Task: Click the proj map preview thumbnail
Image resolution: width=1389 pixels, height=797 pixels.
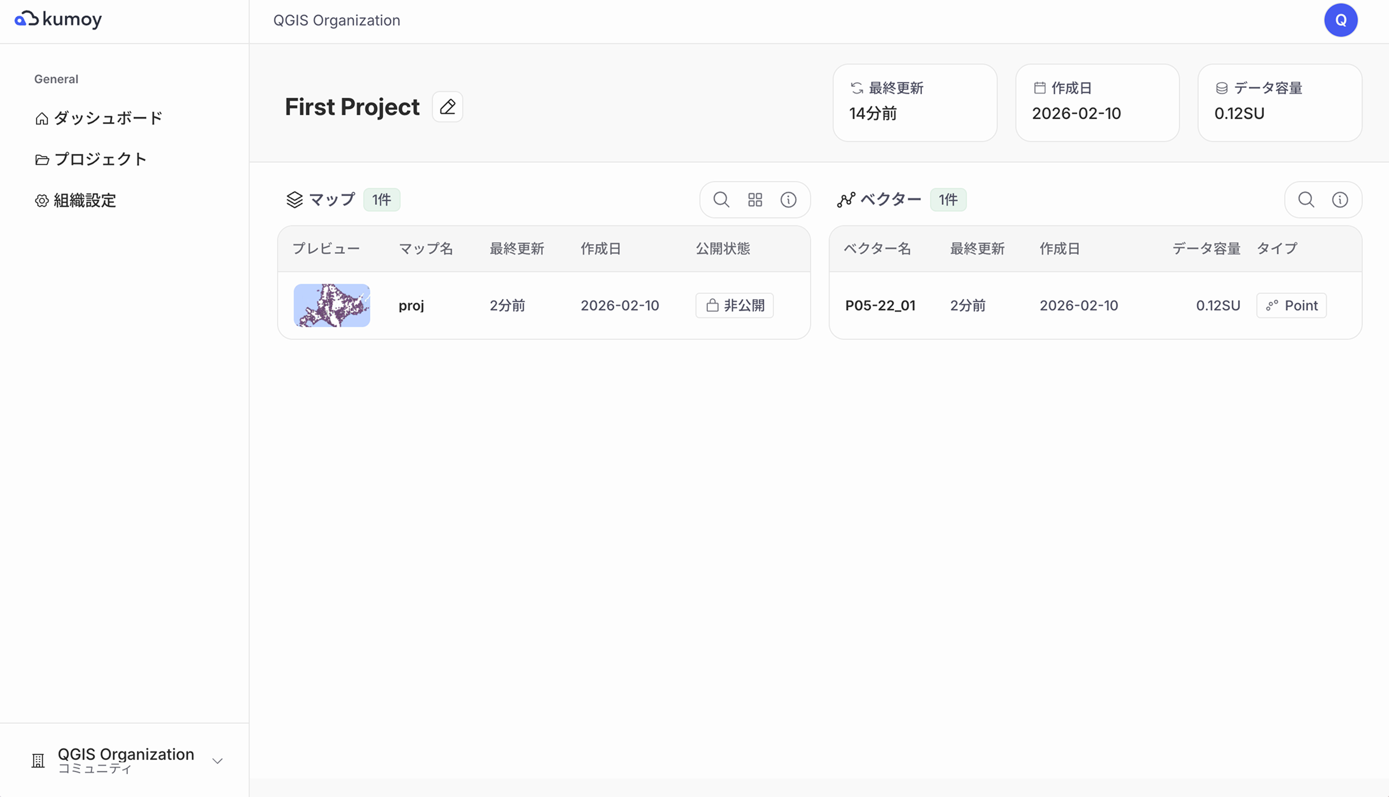Action: click(x=332, y=305)
